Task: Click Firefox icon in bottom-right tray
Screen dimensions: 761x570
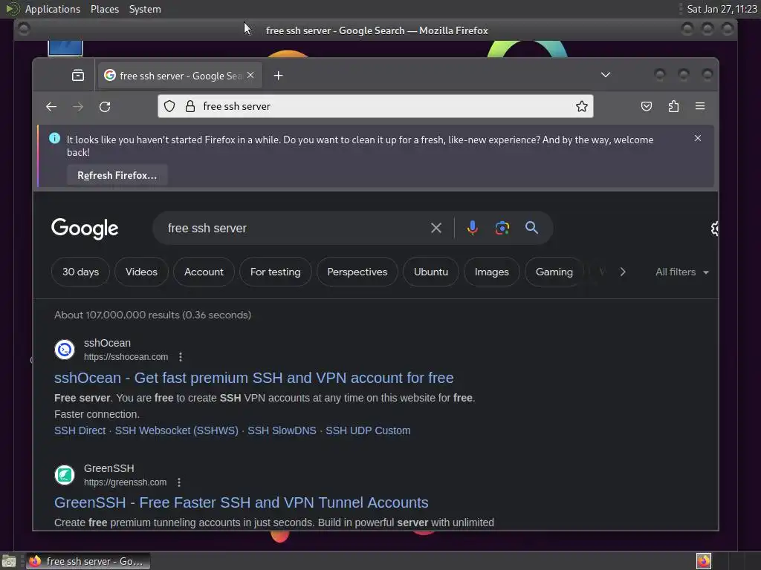Action: tap(703, 561)
